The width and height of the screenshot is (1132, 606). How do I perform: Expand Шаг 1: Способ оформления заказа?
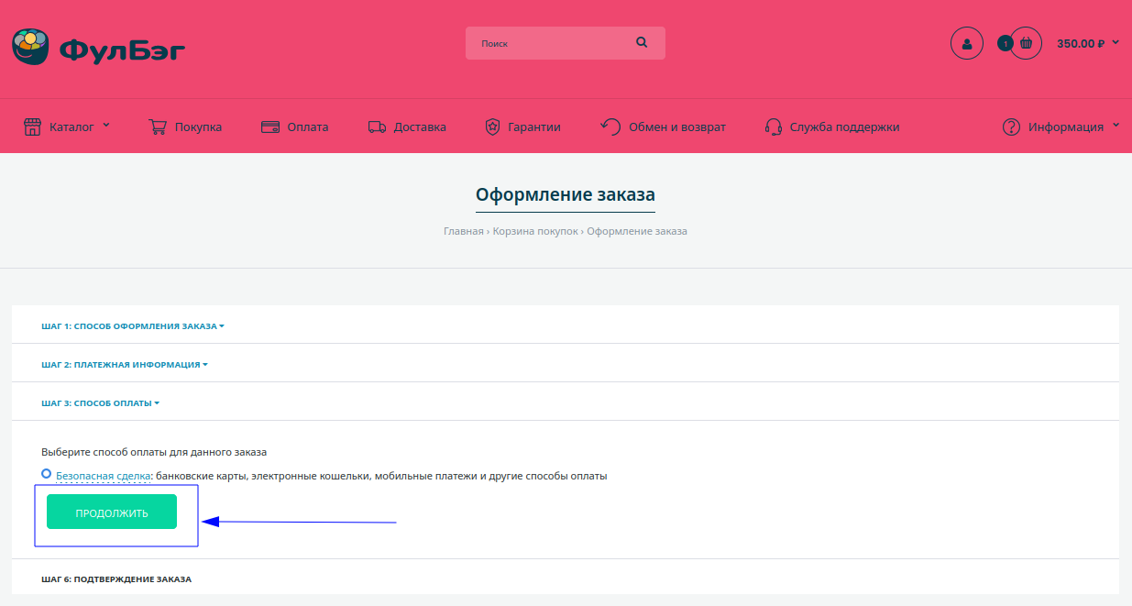[132, 326]
